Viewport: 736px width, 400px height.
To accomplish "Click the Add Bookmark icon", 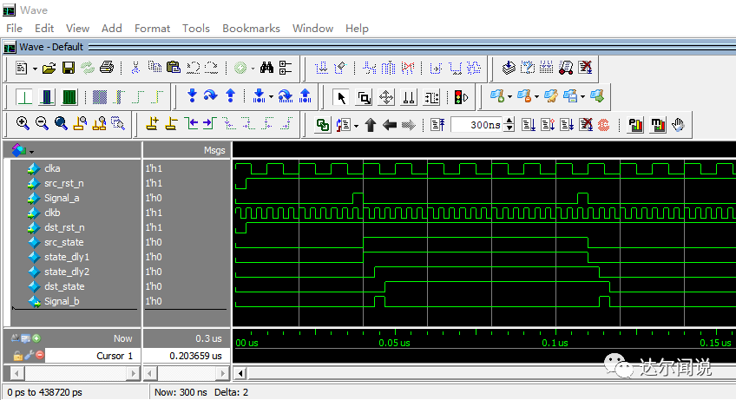I will click(497, 96).
